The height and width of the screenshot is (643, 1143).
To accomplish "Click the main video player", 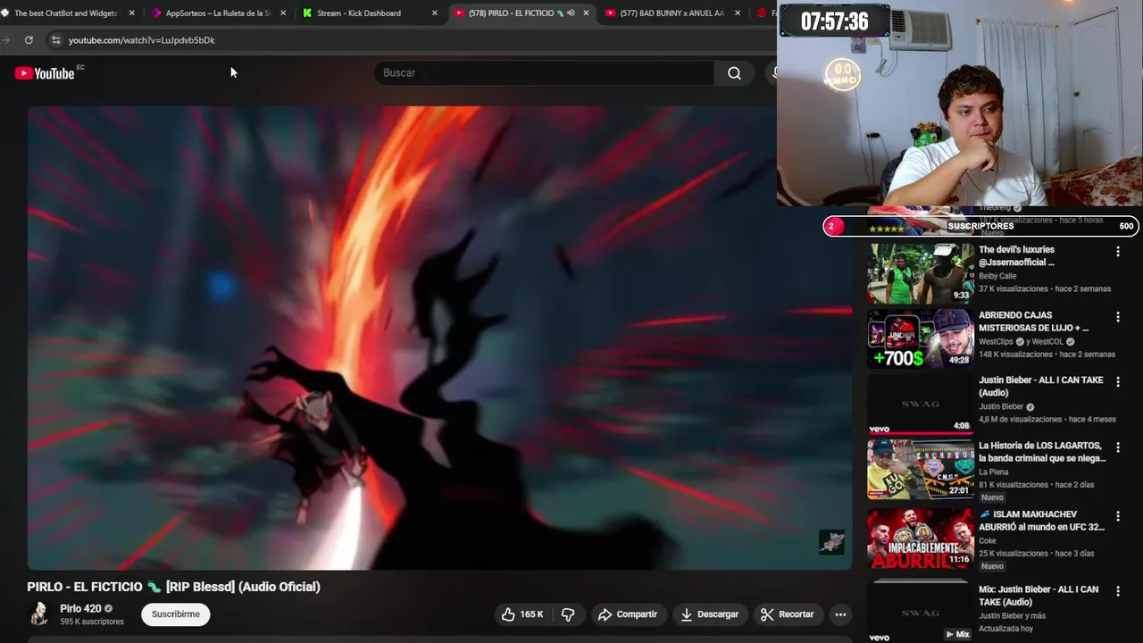I will pyautogui.click(x=439, y=338).
